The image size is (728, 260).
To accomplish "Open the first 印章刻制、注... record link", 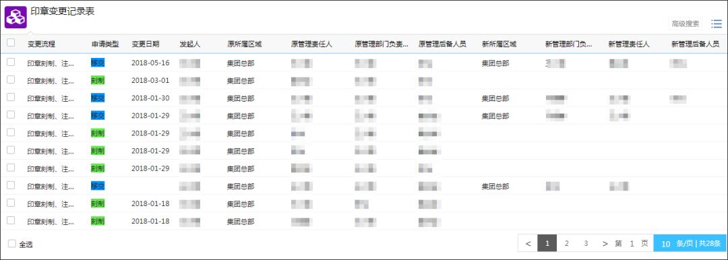I will 50,63.
